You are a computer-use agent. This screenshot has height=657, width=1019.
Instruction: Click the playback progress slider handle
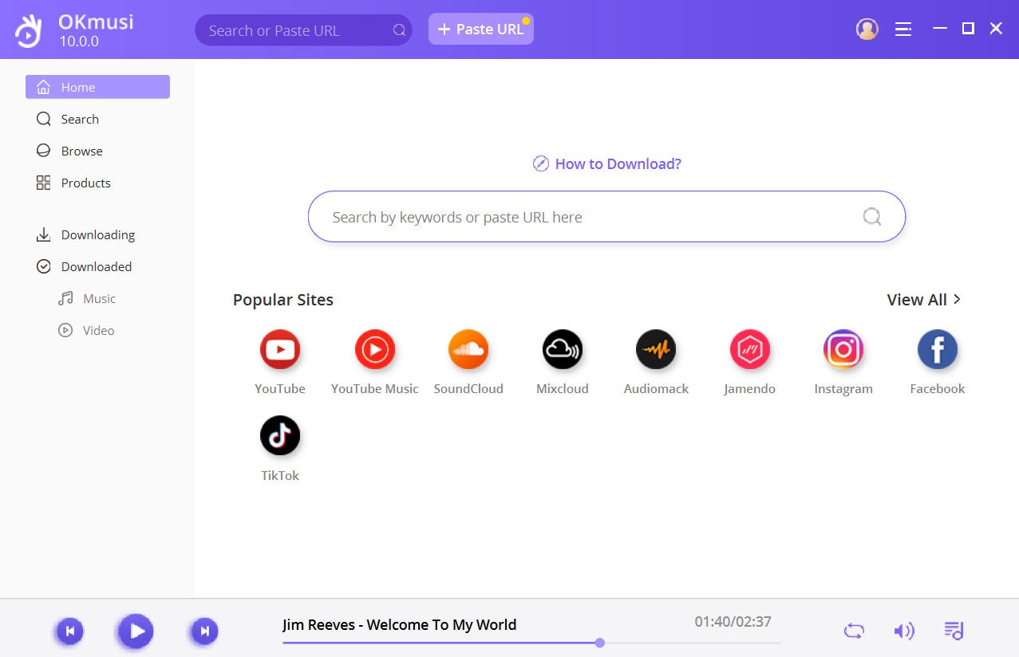(x=600, y=643)
